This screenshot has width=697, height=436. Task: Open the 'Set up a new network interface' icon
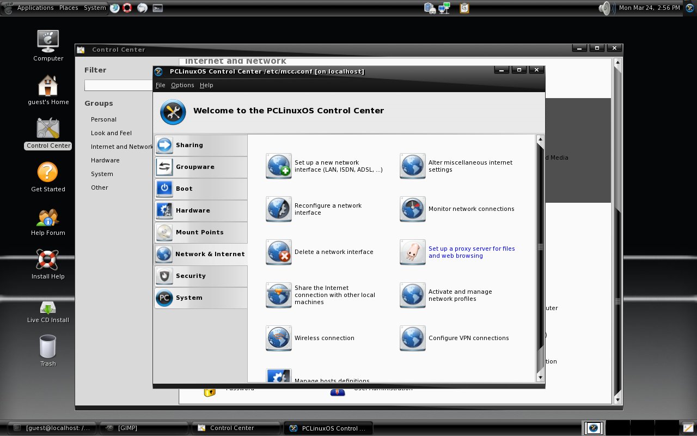[x=279, y=166]
